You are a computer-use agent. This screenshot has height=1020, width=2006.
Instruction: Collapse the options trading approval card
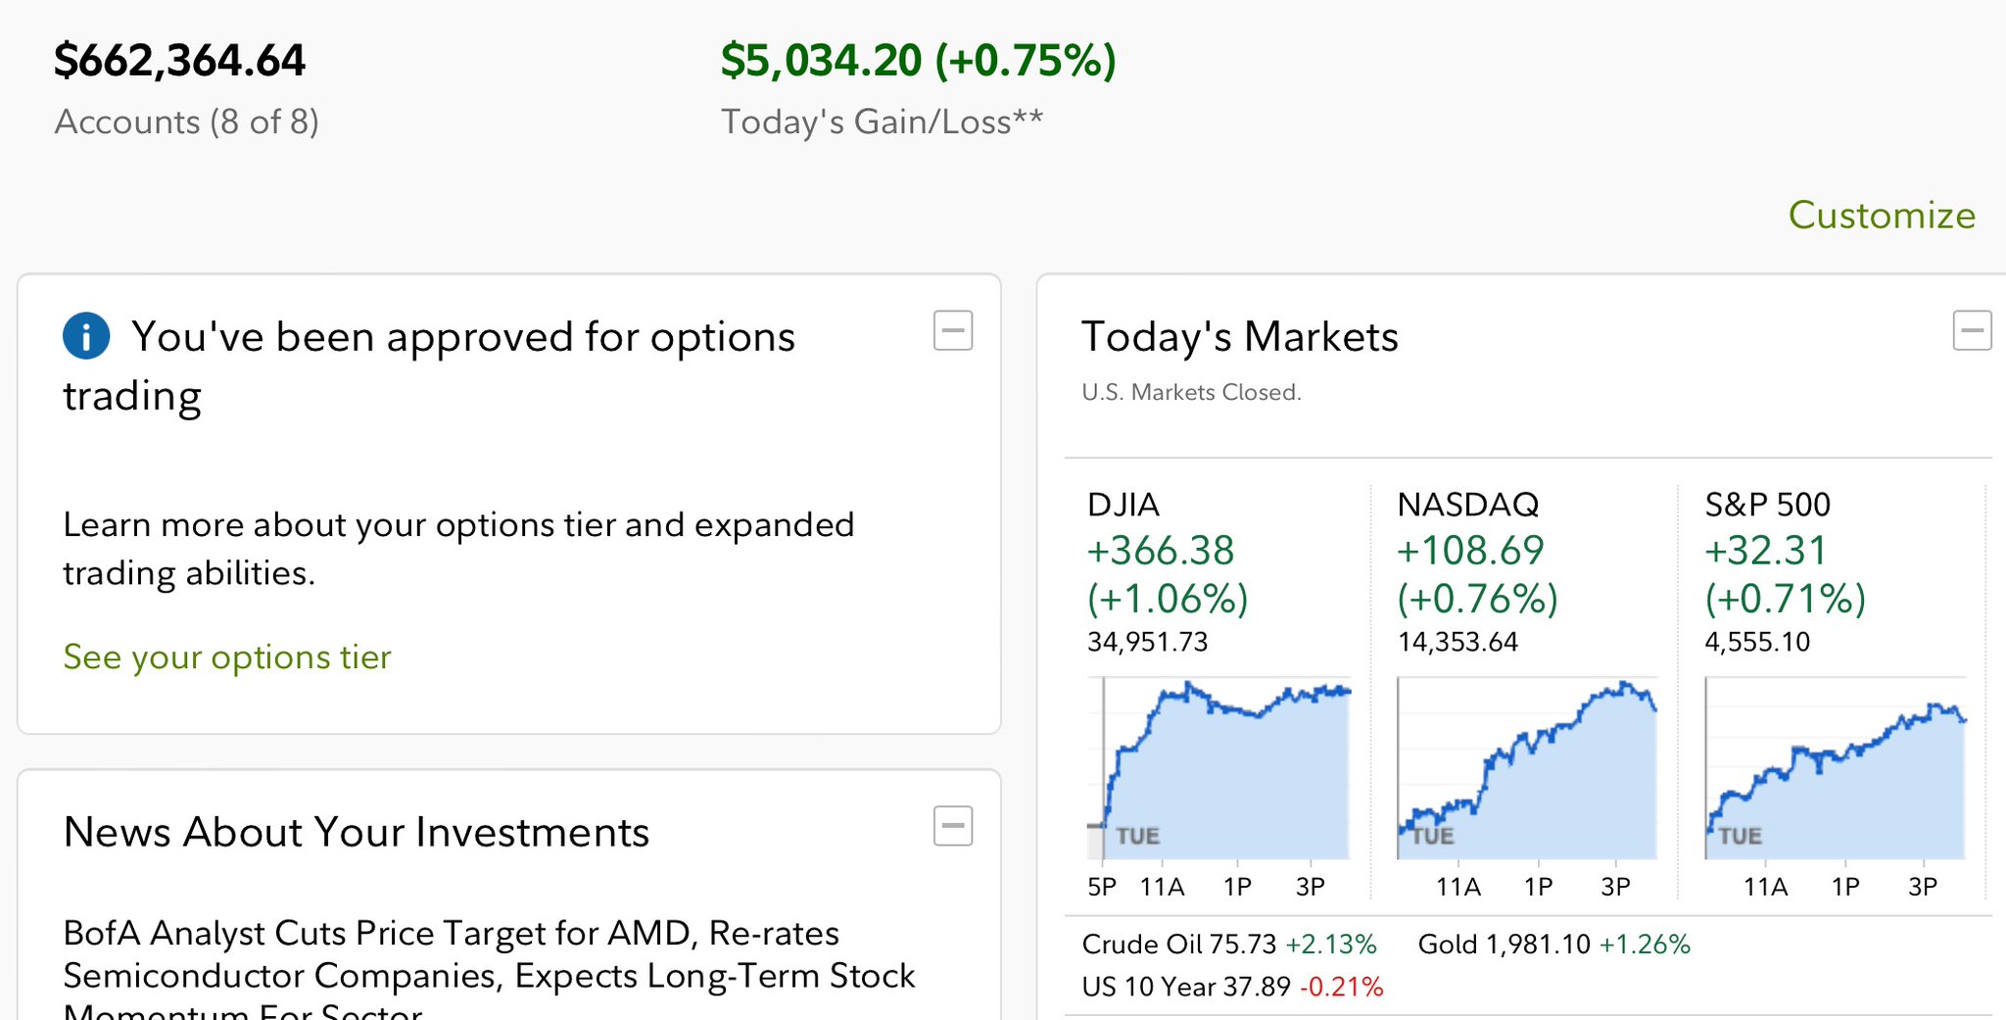click(x=953, y=330)
